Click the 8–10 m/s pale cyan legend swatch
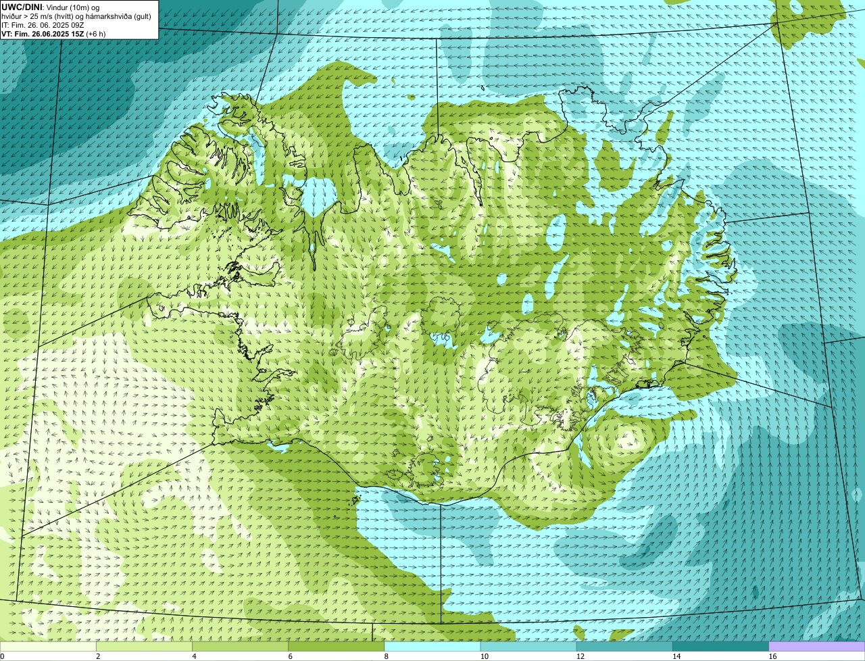The image size is (865, 661). click(x=432, y=646)
